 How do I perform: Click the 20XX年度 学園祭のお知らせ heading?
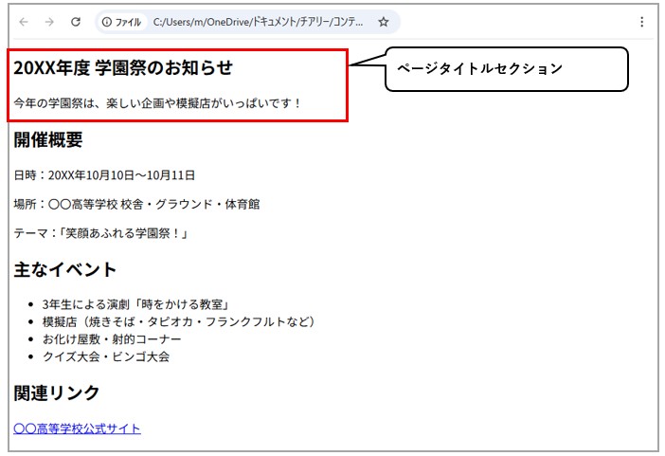pyautogui.click(x=123, y=68)
